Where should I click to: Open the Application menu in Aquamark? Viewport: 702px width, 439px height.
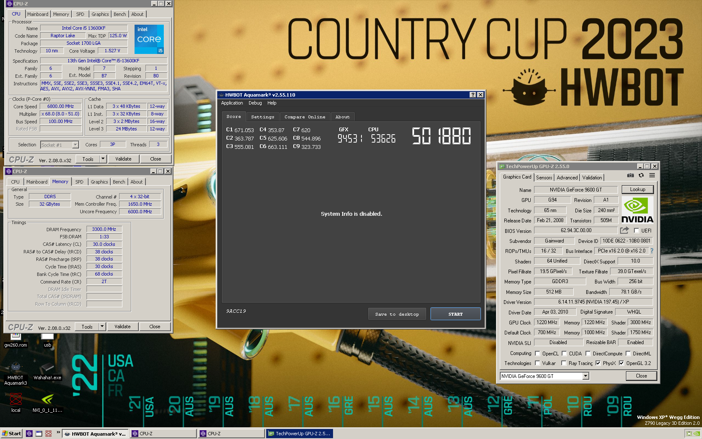(232, 103)
